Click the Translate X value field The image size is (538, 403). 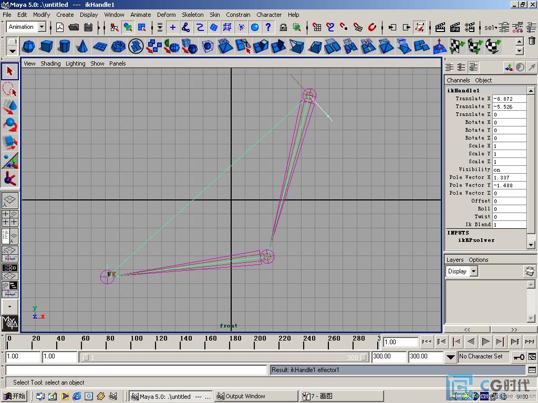[509, 99]
